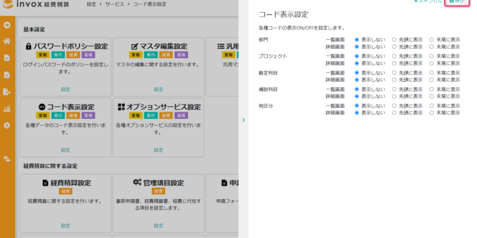Click the 補助科目 row label
This screenshot has height=238, width=477.
click(268, 89)
